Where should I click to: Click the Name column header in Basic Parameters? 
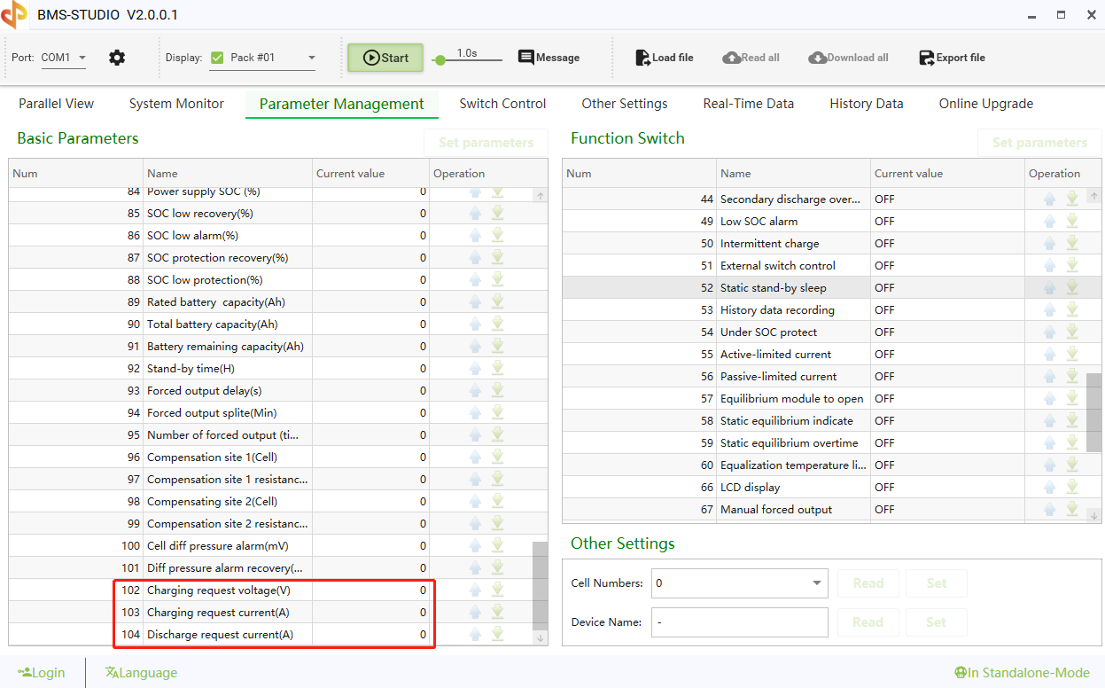pyautogui.click(x=228, y=174)
